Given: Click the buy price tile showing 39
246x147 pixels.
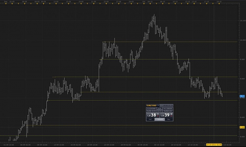Looking at the screenshot, I should 166,115.
